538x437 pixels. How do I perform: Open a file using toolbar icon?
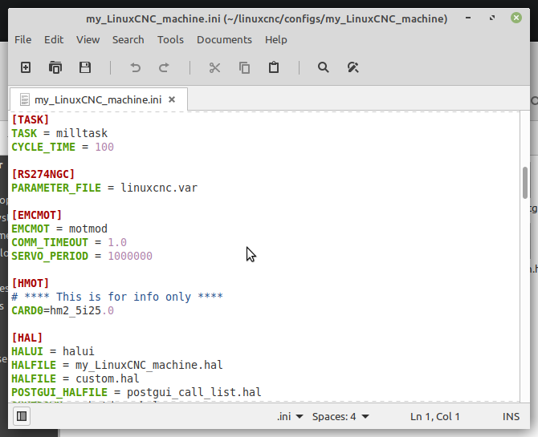pos(55,67)
